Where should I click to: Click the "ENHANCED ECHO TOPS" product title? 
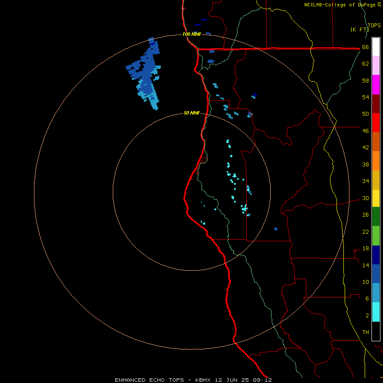pos(149,380)
